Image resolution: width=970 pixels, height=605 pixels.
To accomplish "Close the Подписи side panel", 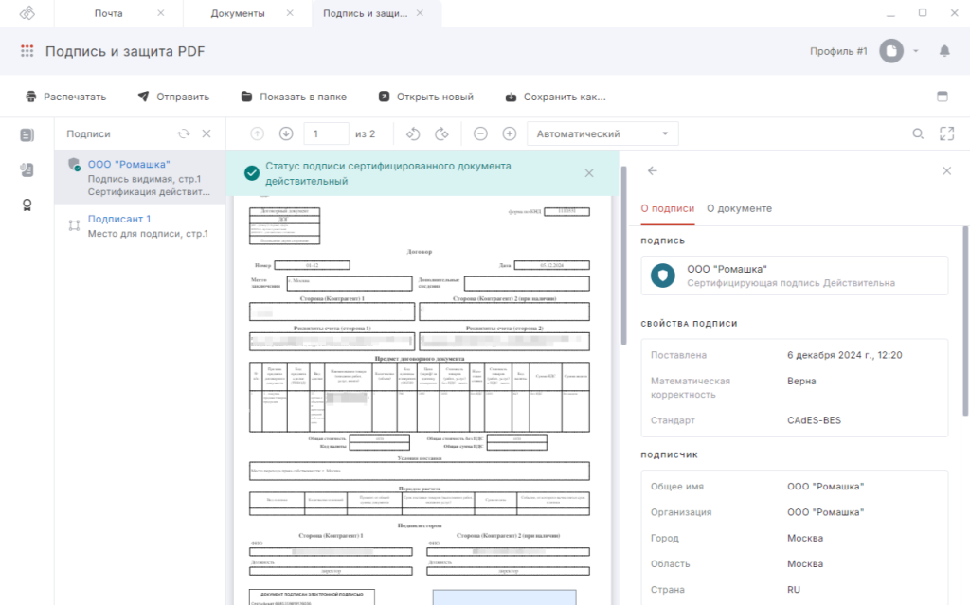I will point(207,134).
